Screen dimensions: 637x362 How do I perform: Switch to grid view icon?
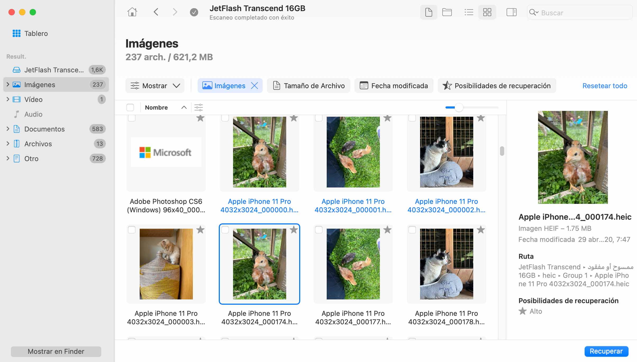(487, 12)
